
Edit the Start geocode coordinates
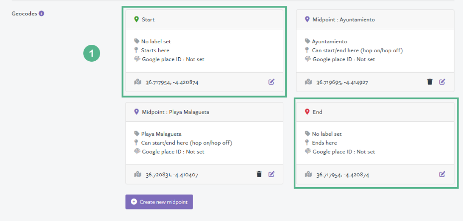271,82
